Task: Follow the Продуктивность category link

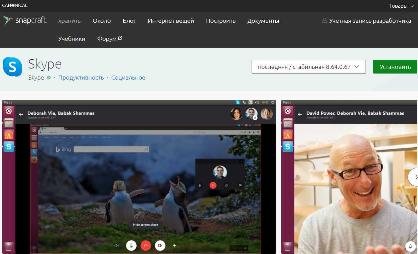Action: coord(81,78)
